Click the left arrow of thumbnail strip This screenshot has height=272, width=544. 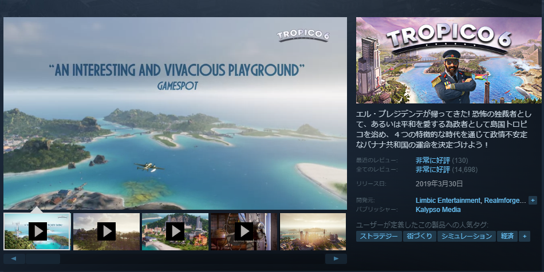(14, 258)
